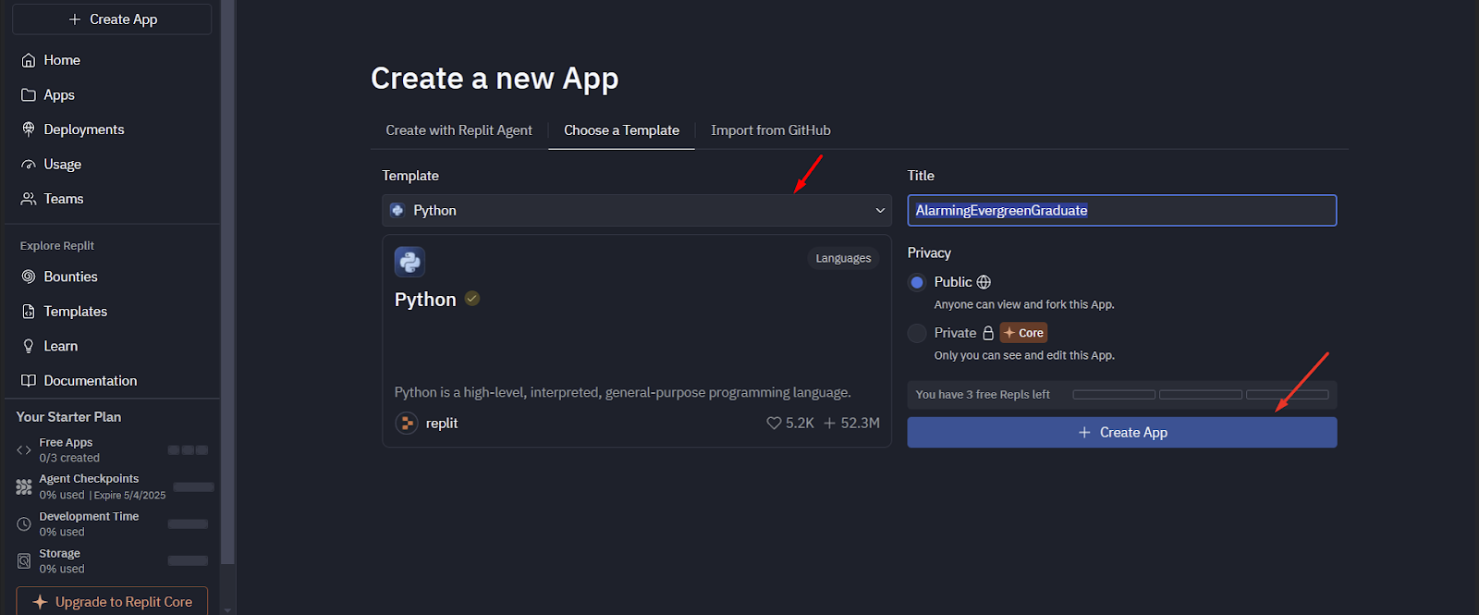Click the Python template card description

tap(623, 393)
